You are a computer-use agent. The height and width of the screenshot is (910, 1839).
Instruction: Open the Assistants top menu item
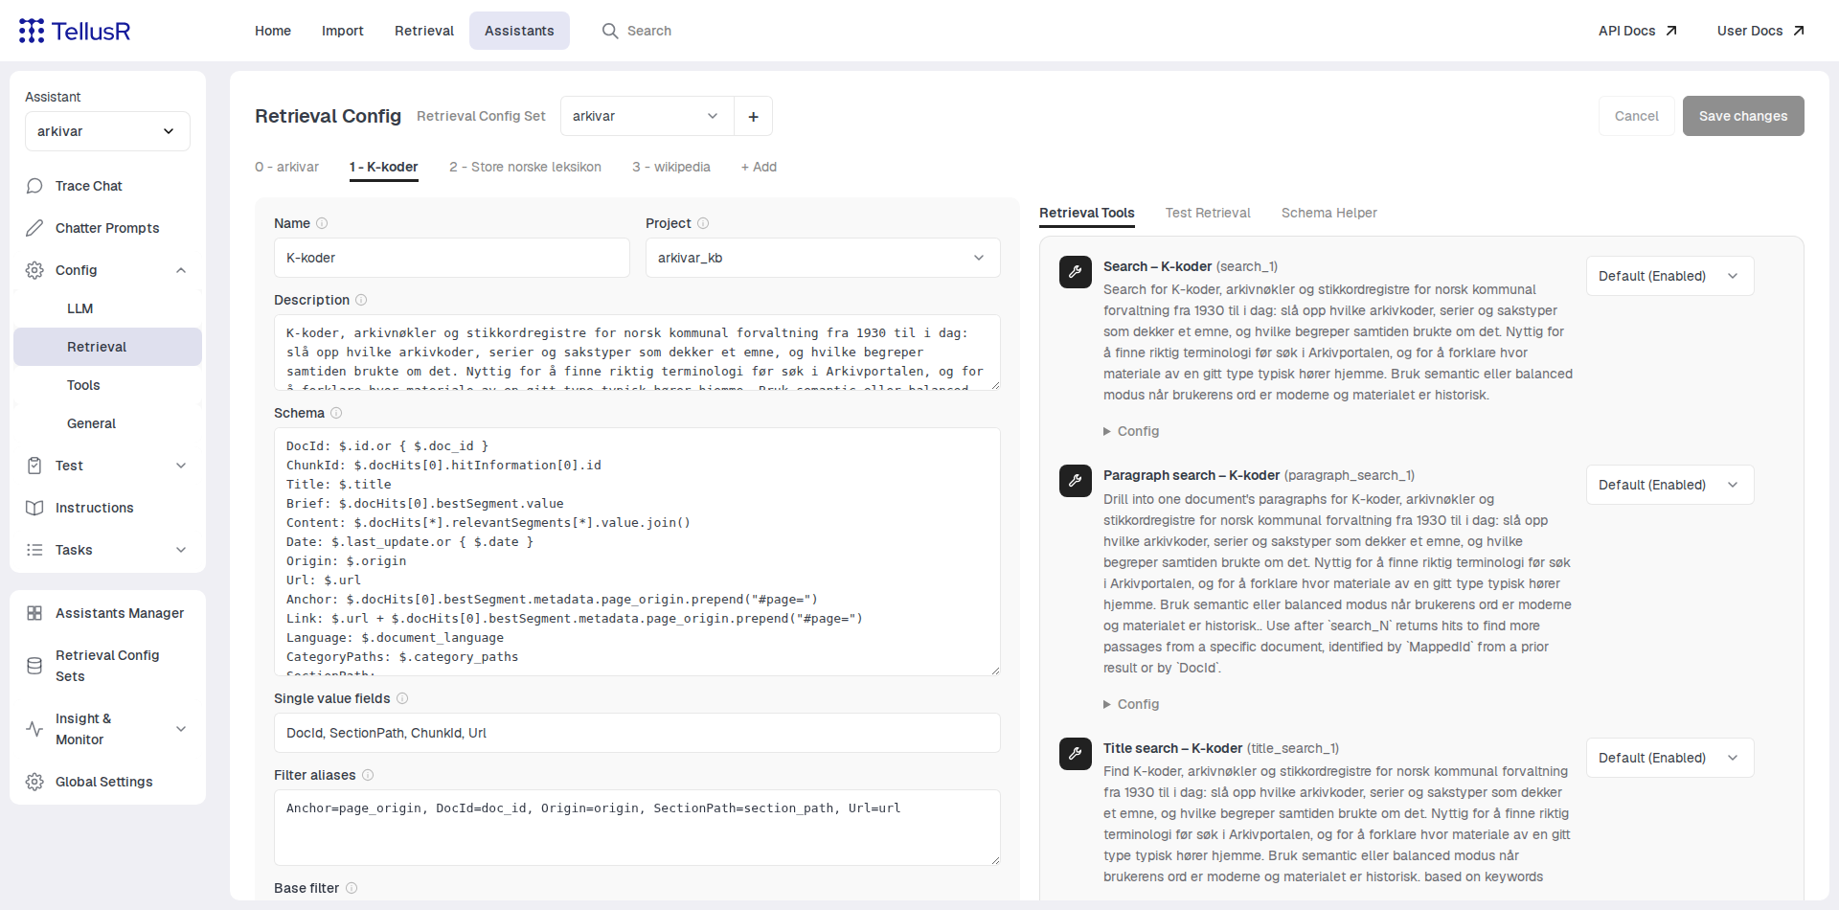point(519,31)
